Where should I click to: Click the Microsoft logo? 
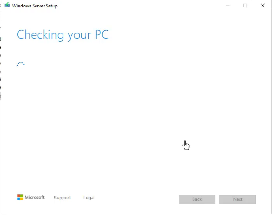[x=31, y=197]
